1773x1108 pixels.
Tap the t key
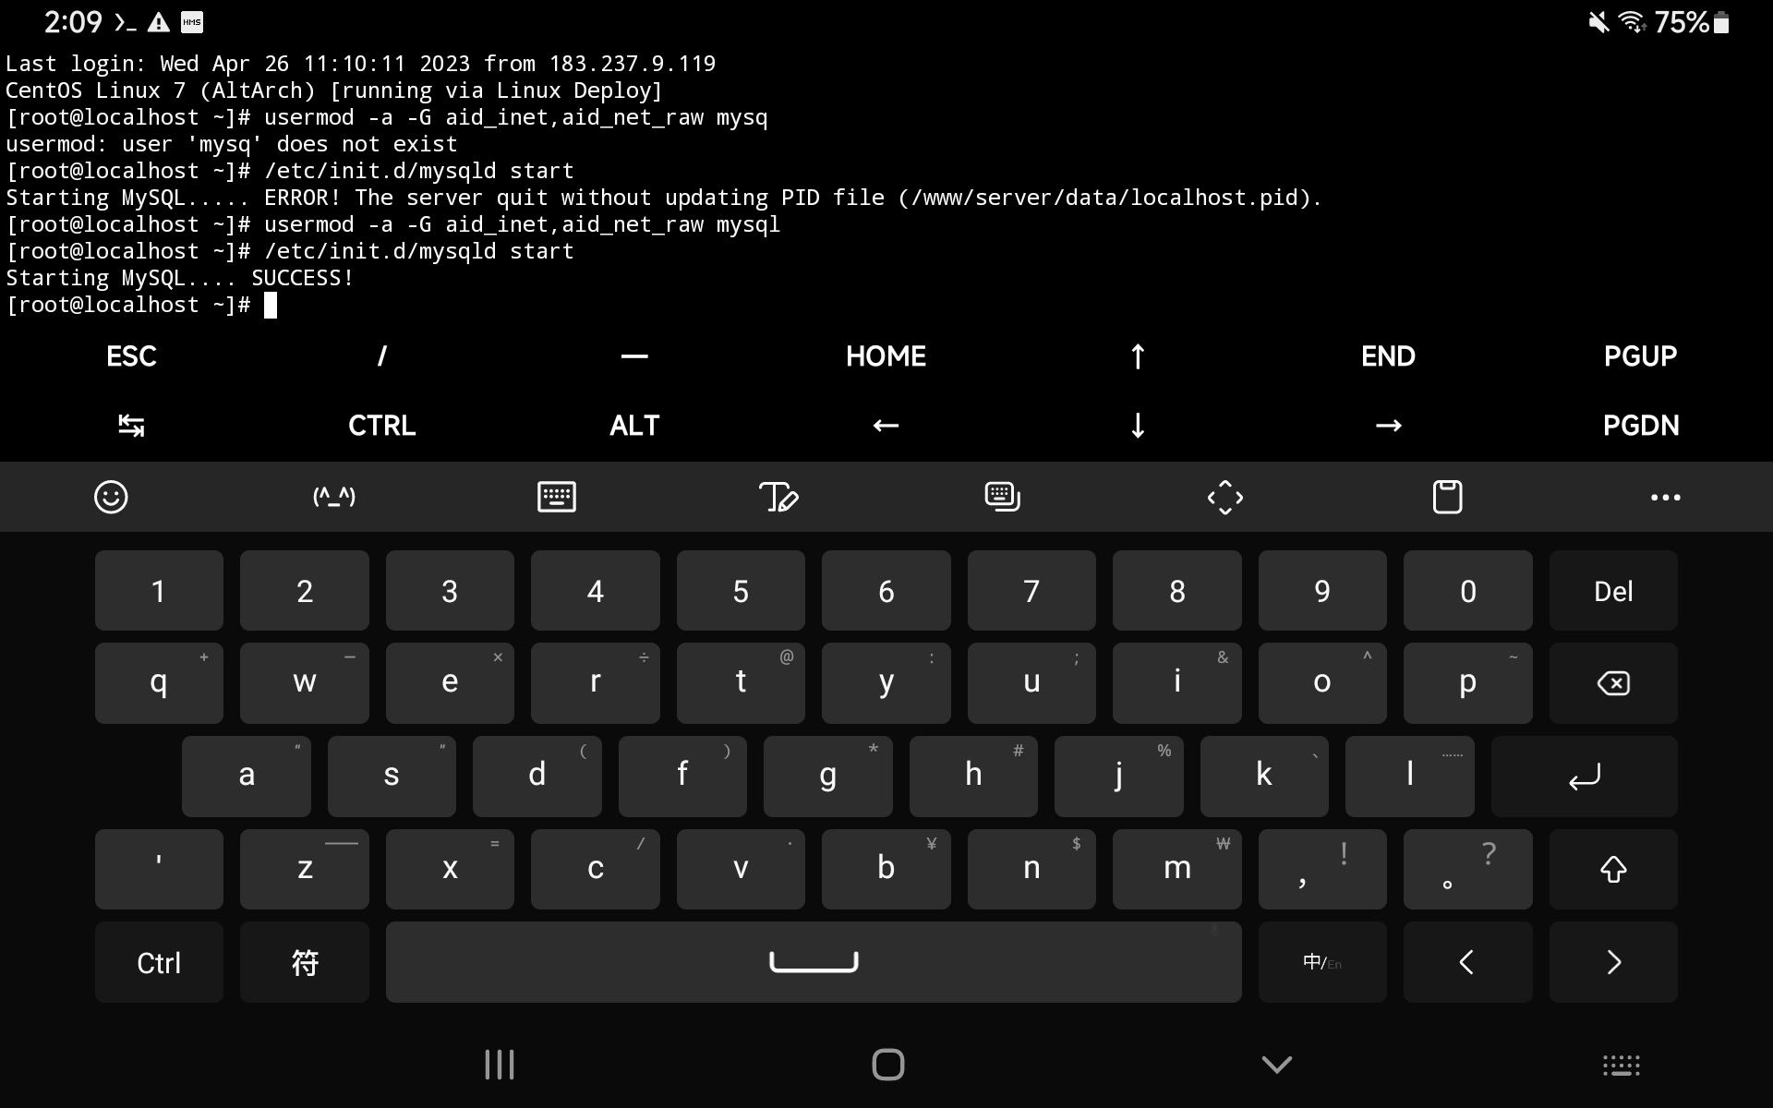click(741, 683)
